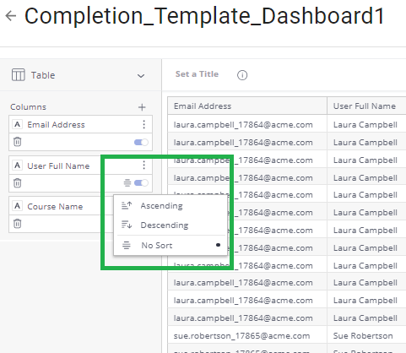Delete the User Full Name column
This screenshot has height=353, width=406.
click(18, 183)
